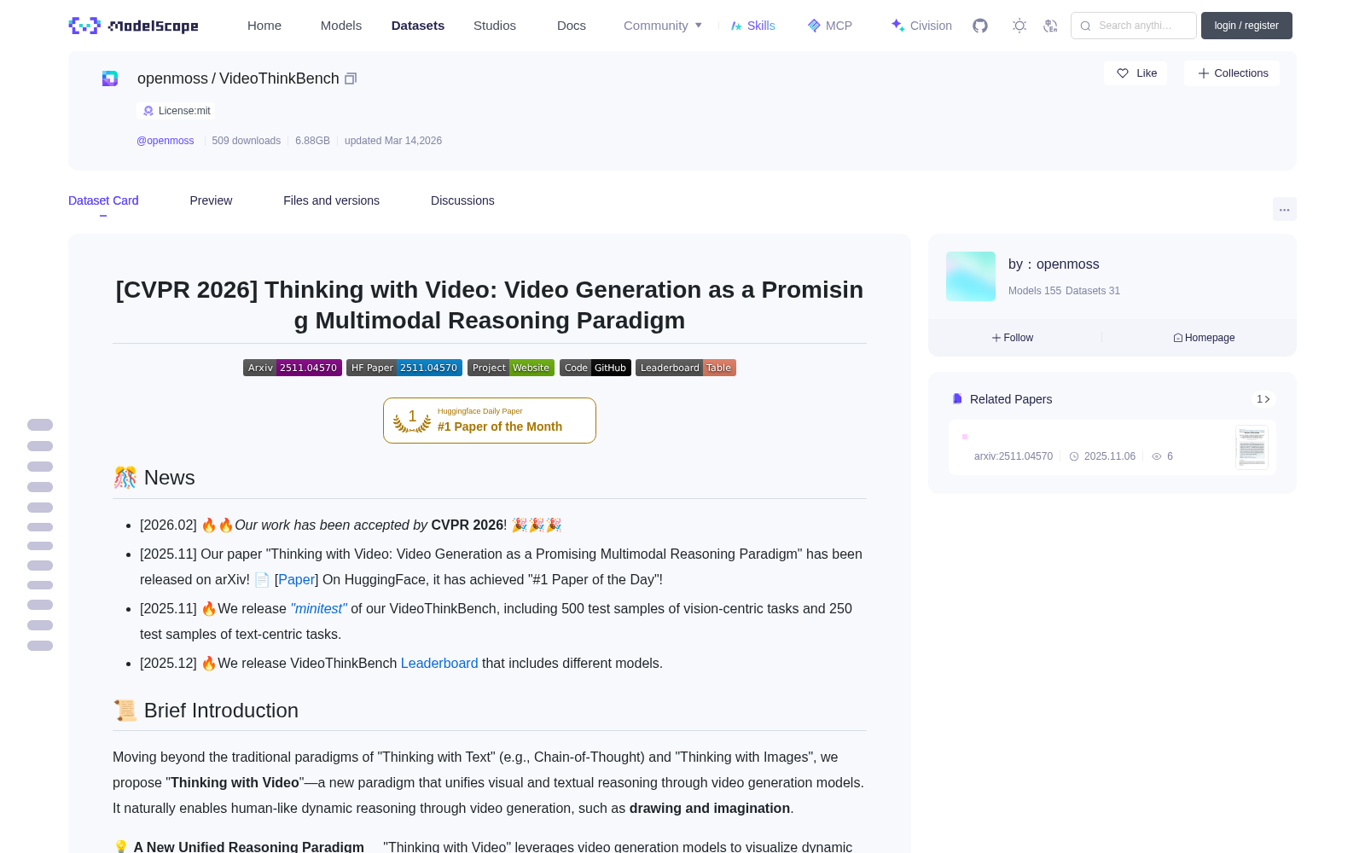The width and height of the screenshot is (1365, 853).
Task: Open the Code GitHub badge
Action: point(595,368)
